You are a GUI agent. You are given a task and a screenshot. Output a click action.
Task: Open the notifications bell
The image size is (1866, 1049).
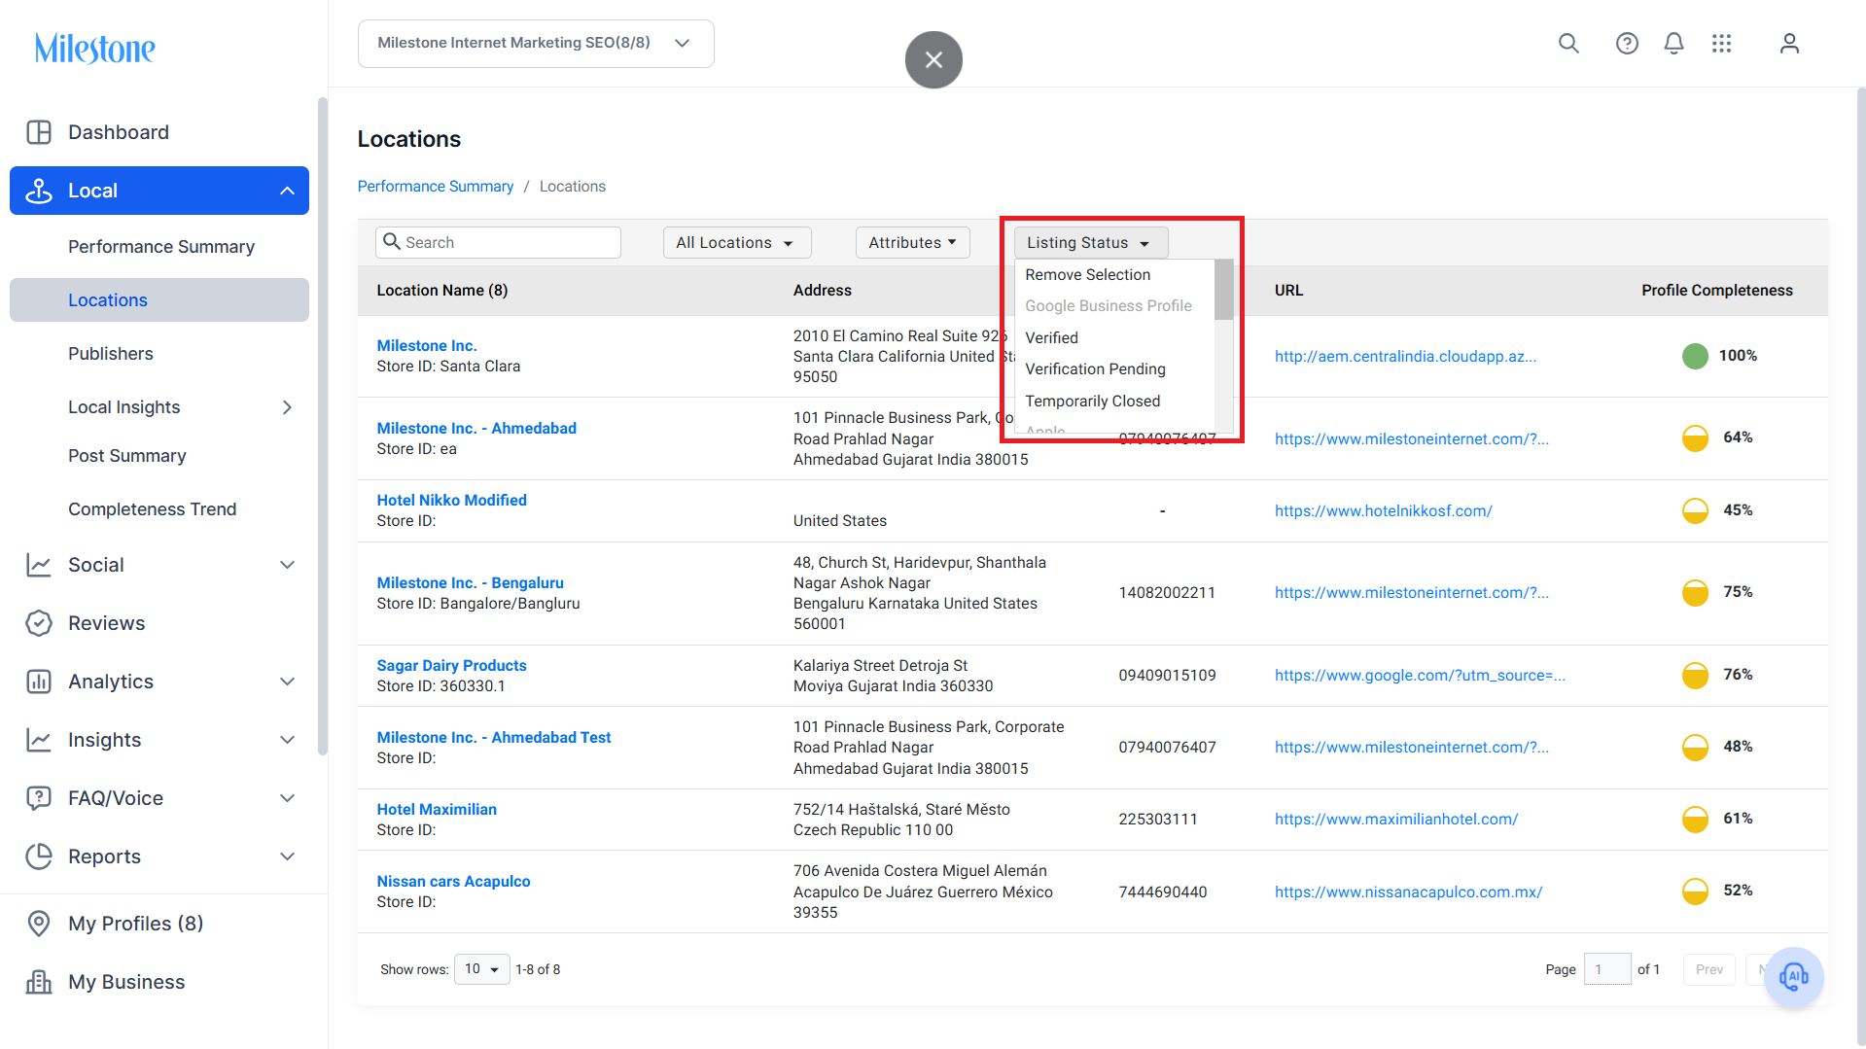click(1673, 43)
